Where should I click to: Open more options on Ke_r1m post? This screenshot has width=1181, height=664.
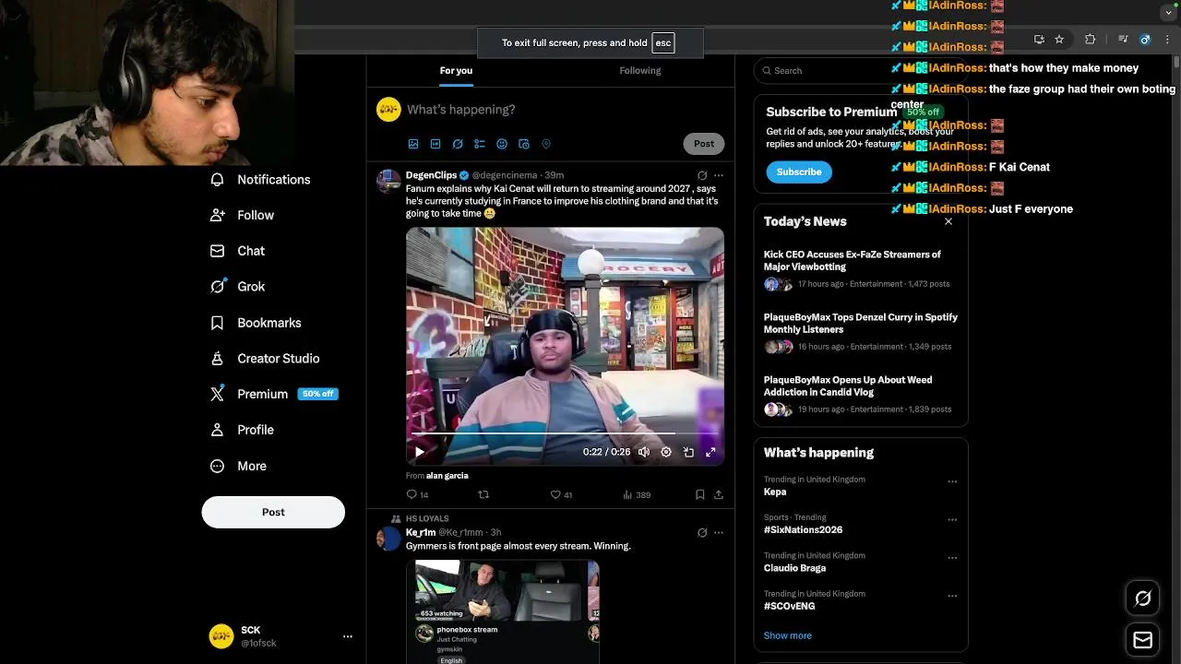719,533
